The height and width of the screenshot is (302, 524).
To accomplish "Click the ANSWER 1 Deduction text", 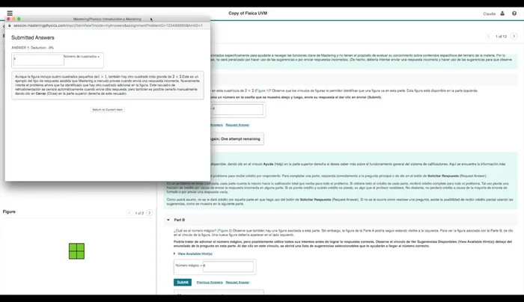I will pyautogui.click(x=32, y=48).
